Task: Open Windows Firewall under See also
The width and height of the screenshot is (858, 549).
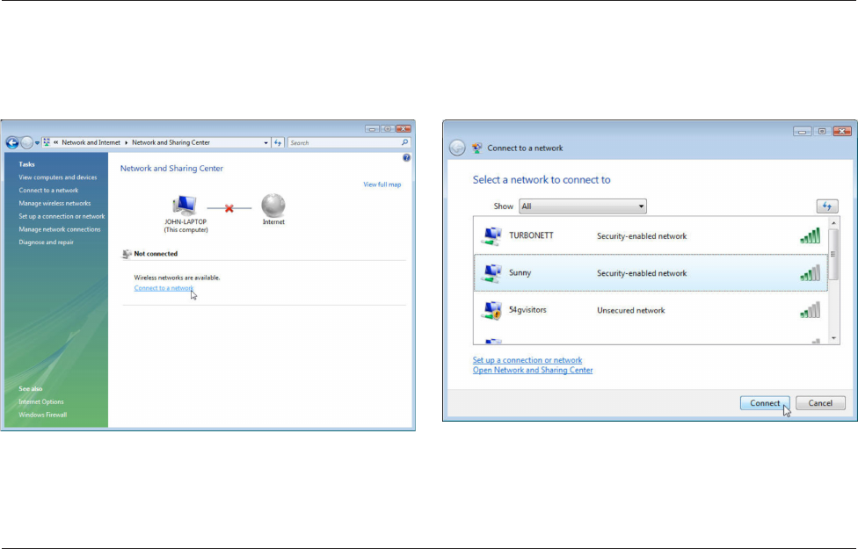Action: (43, 415)
